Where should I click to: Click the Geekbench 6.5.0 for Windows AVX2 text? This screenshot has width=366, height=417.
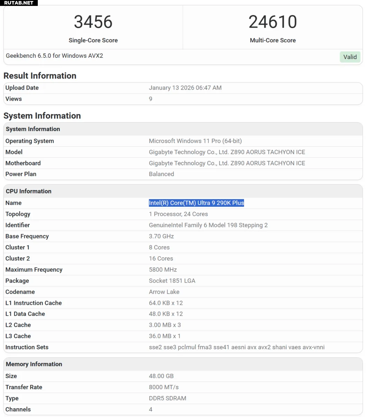click(x=54, y=56)
